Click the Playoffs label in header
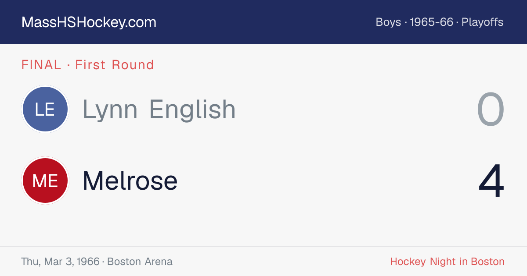The height and width of the screenshot is (276, 527). 482,22
